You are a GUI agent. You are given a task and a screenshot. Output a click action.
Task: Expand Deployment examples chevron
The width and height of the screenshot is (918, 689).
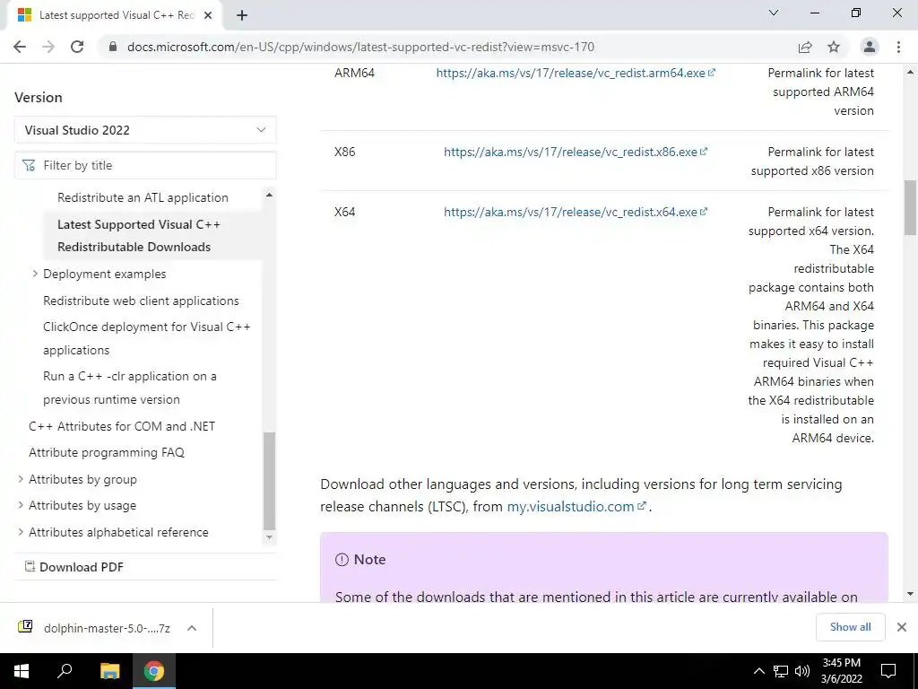point(35,274)
